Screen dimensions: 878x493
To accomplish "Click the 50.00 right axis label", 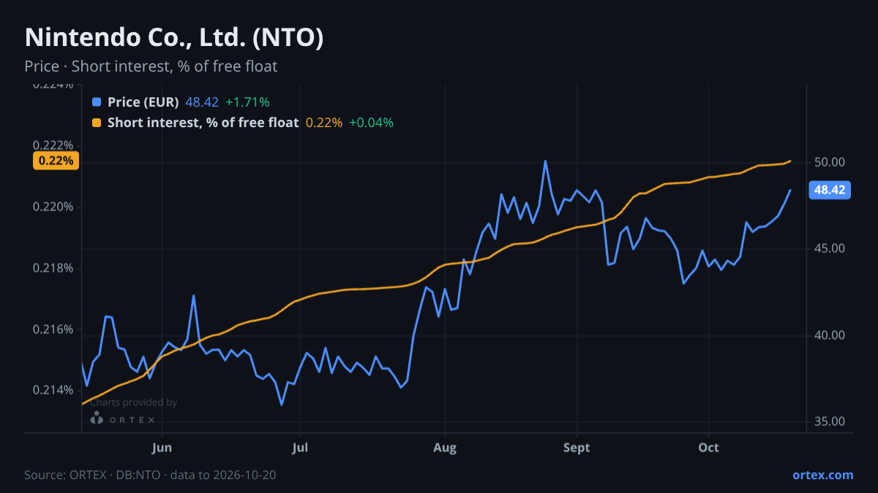I will 830,162.
